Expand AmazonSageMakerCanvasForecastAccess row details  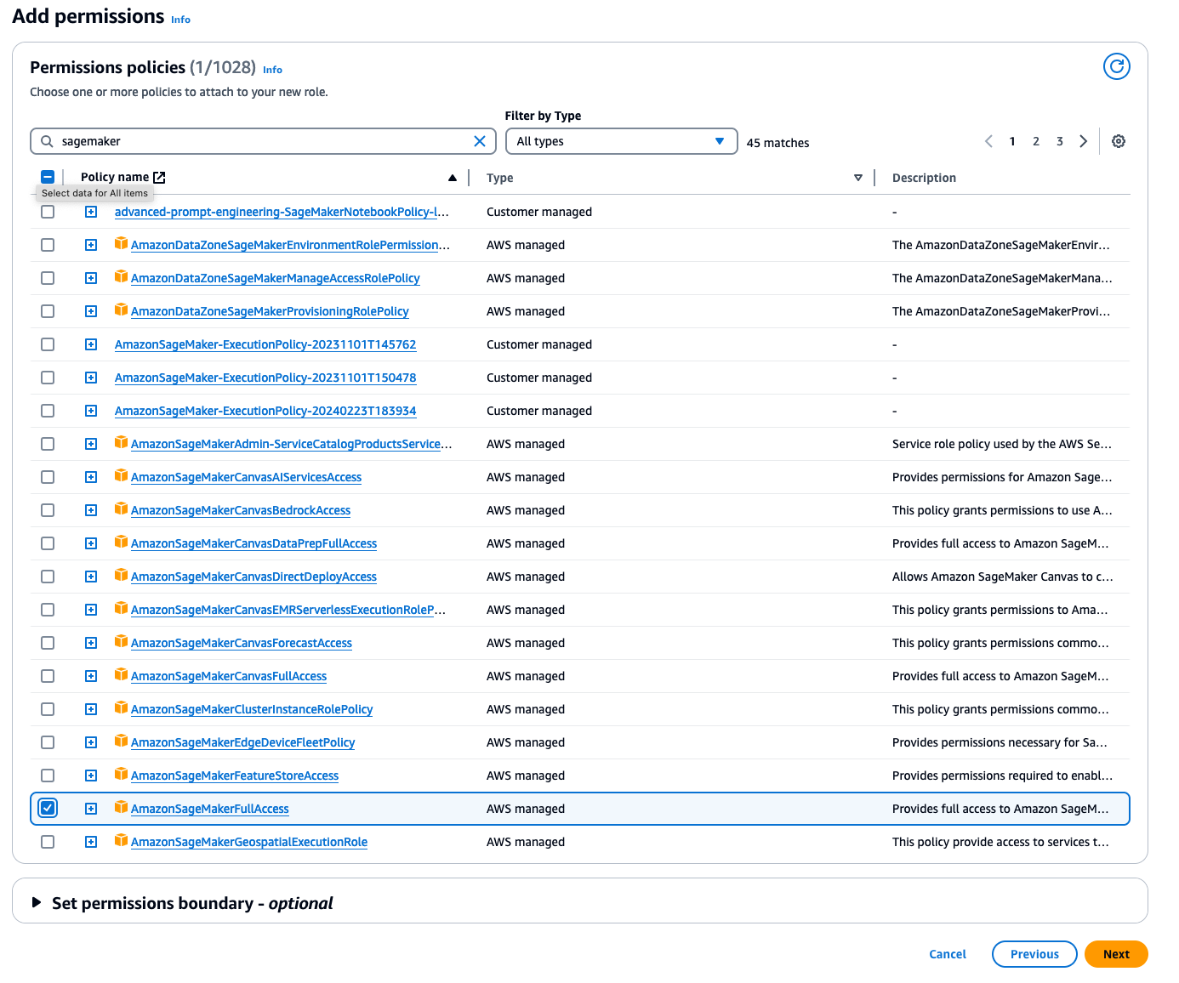pos(91,643)
